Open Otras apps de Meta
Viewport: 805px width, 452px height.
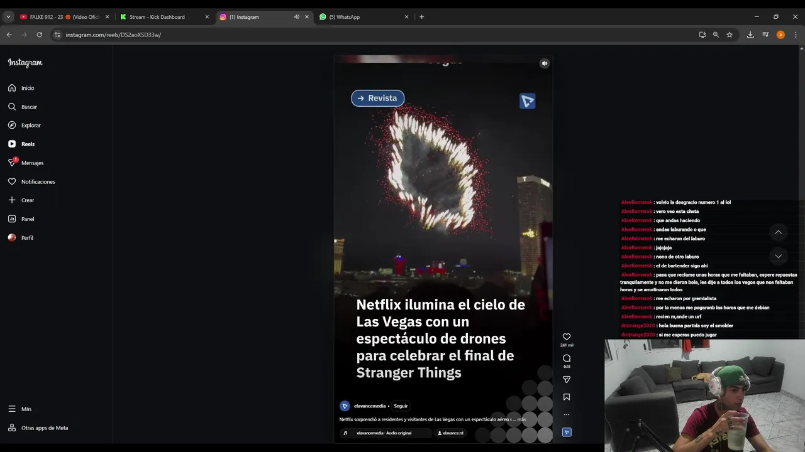[38, 428]
